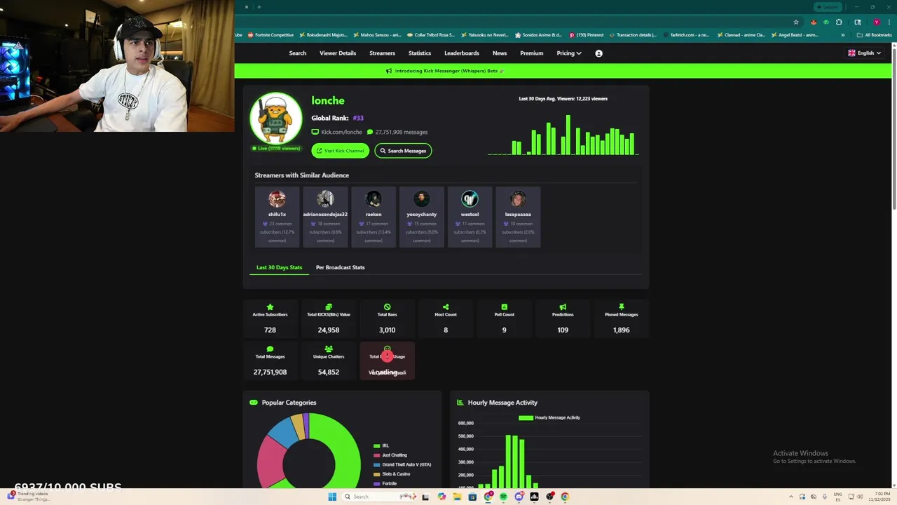Toggle Grand Theft Auto V legend item
897x505 pixels.
tap(402, 464)
